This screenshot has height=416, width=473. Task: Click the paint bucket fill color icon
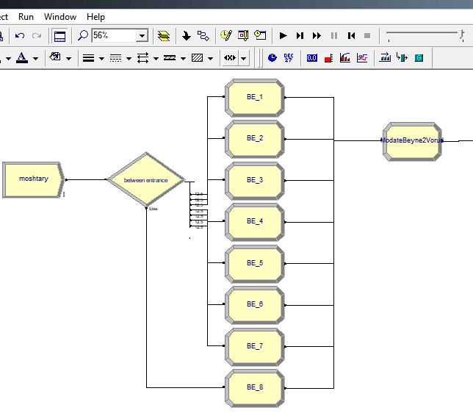pos(55,57)
